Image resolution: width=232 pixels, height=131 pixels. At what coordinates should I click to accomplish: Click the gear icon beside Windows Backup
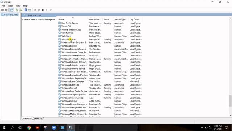click(x=59, y=46)
